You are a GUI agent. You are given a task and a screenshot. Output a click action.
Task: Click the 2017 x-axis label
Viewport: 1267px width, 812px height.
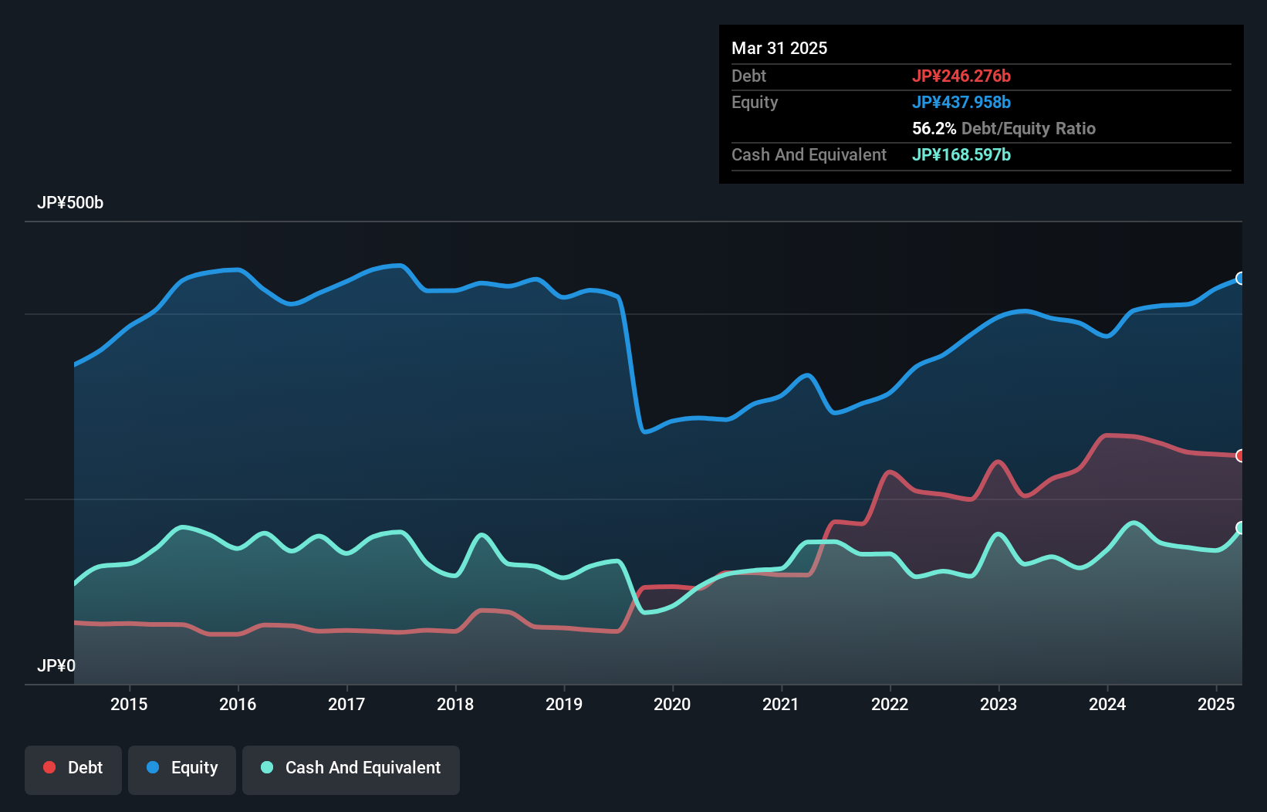[346, 704]
